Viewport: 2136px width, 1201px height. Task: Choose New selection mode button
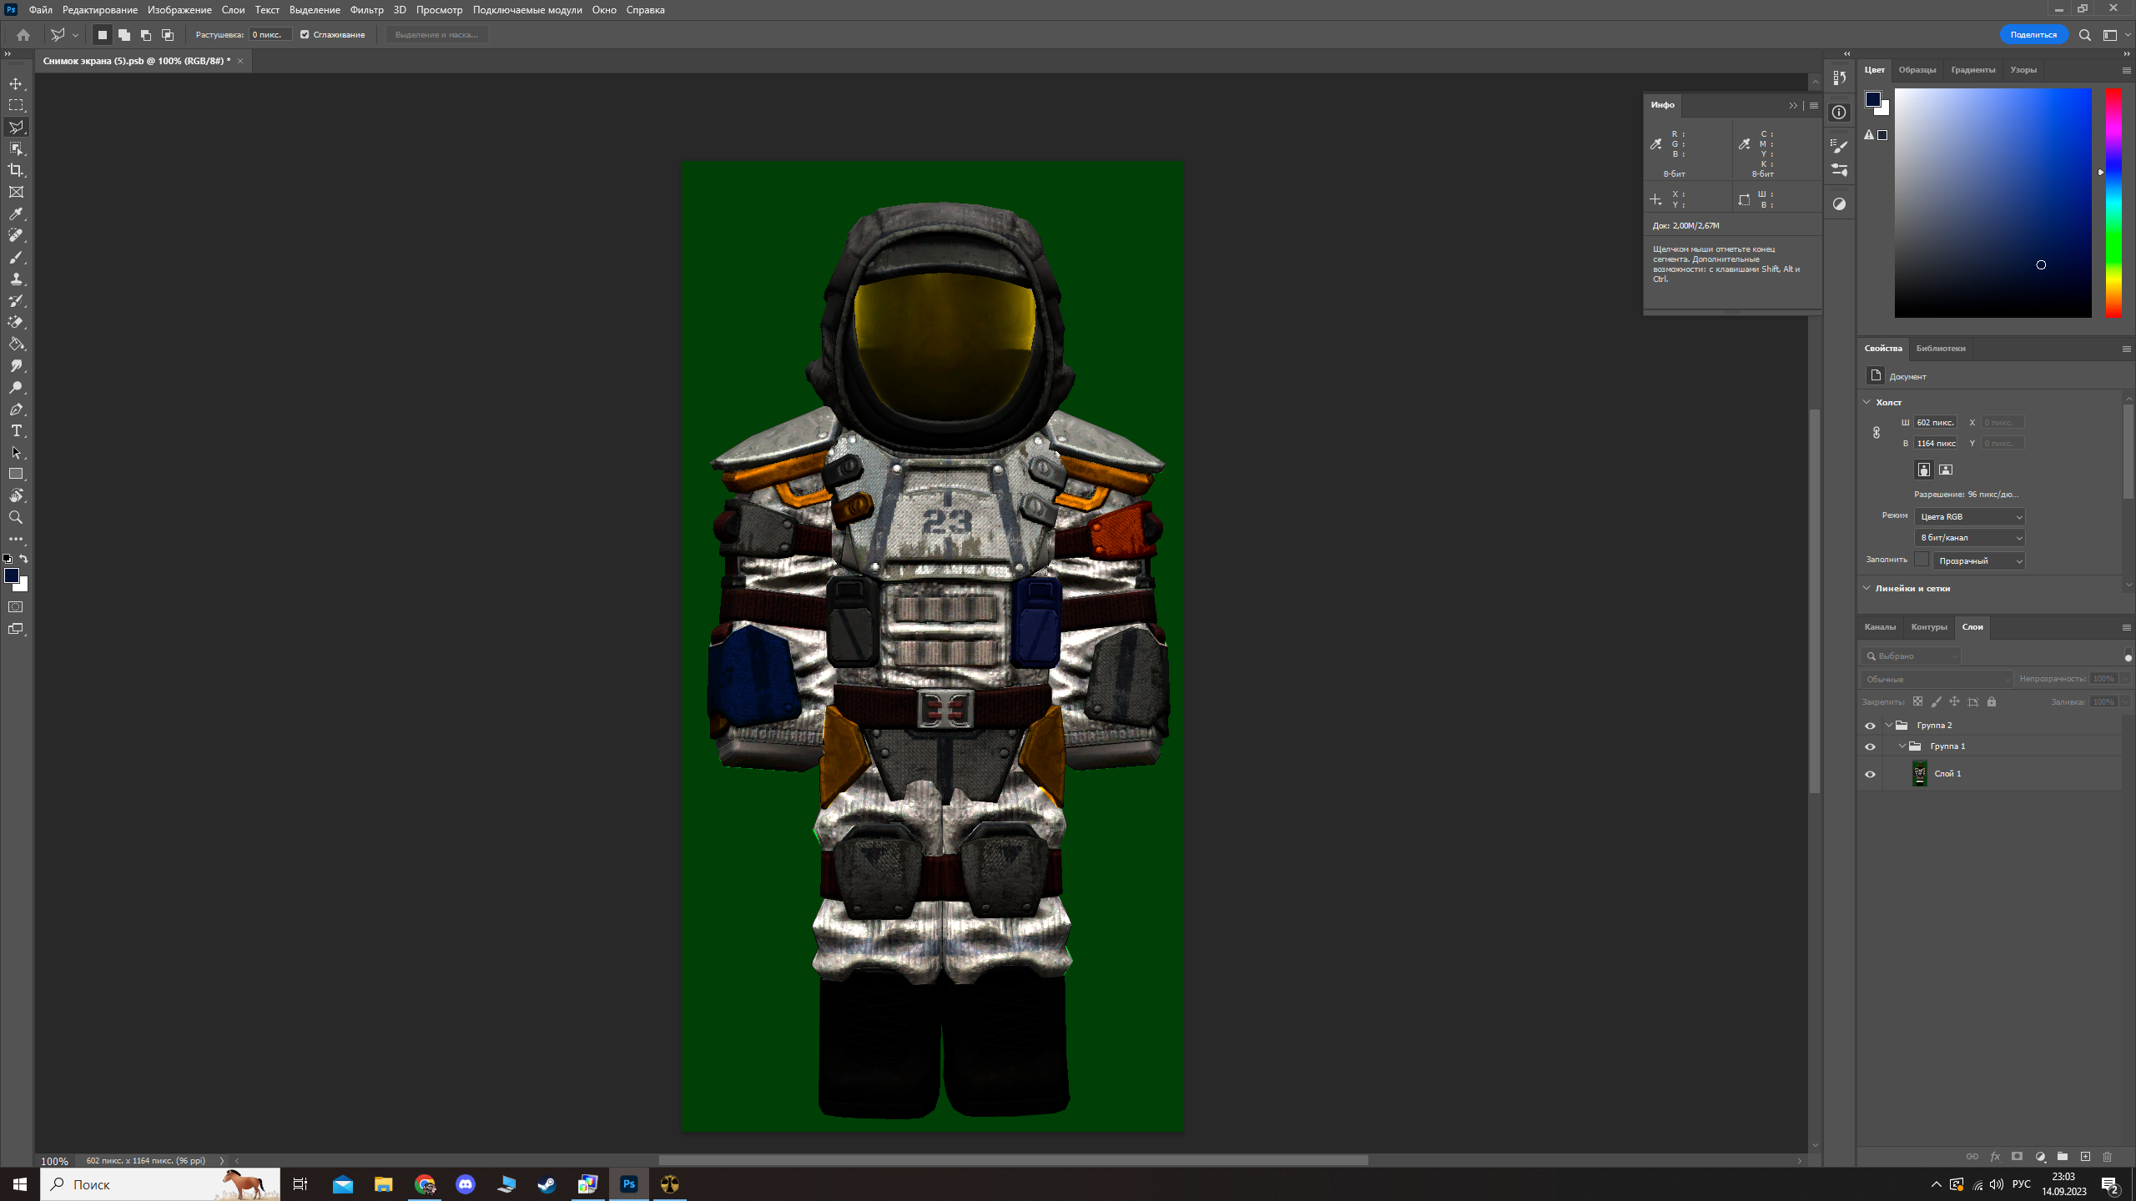(102, 35)
